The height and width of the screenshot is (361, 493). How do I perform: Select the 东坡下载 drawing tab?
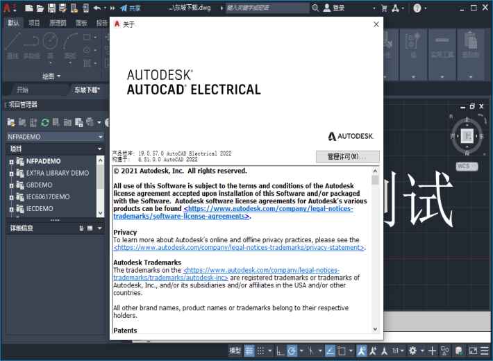[87, 90]
